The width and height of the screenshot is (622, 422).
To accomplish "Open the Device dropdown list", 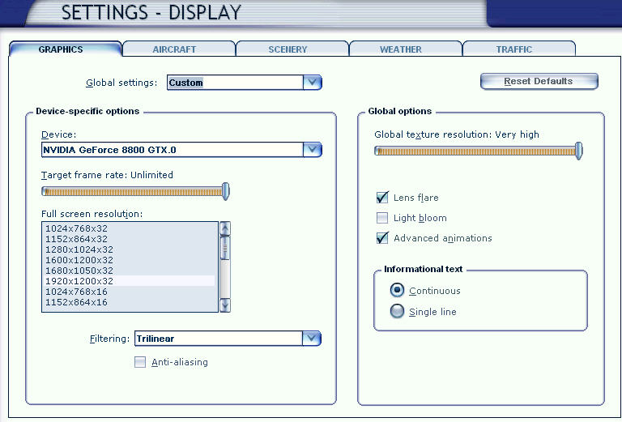I will coord(313,150).
